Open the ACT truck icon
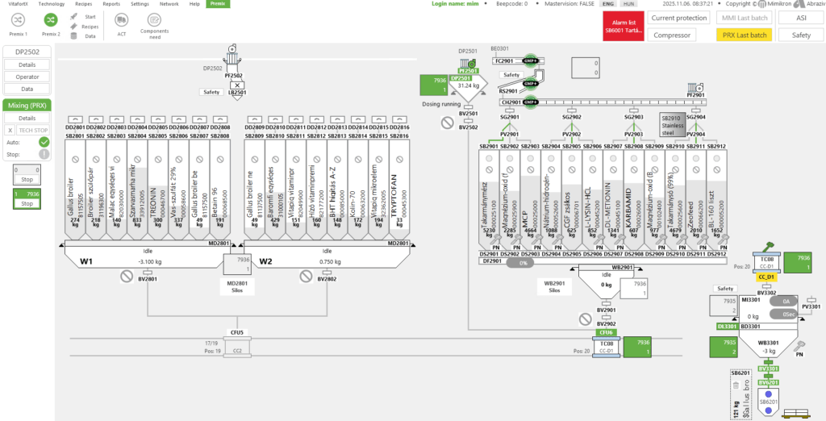Image resolution: width=826 pixels, height=421 pixels. tap(122, 19)
